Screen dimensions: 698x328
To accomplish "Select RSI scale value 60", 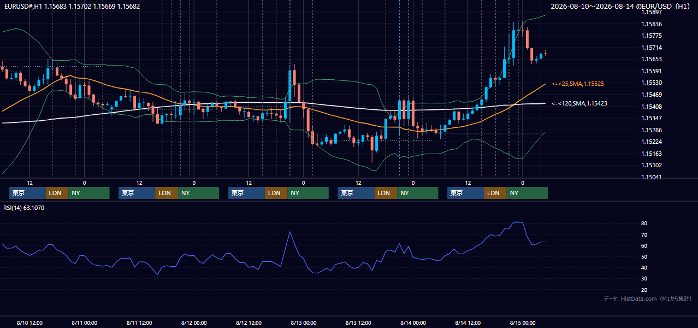I will click(x=644, y=245).
